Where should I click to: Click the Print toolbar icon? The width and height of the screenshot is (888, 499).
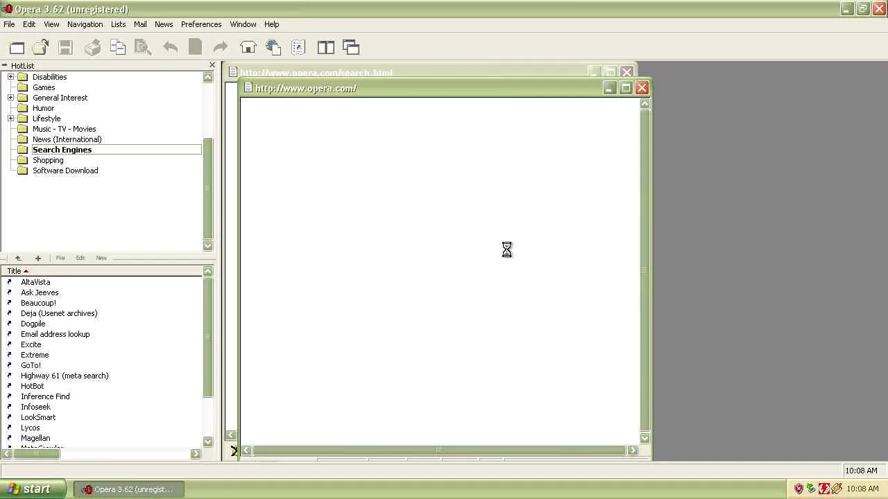pyautogui.click(x=92, y=47)
